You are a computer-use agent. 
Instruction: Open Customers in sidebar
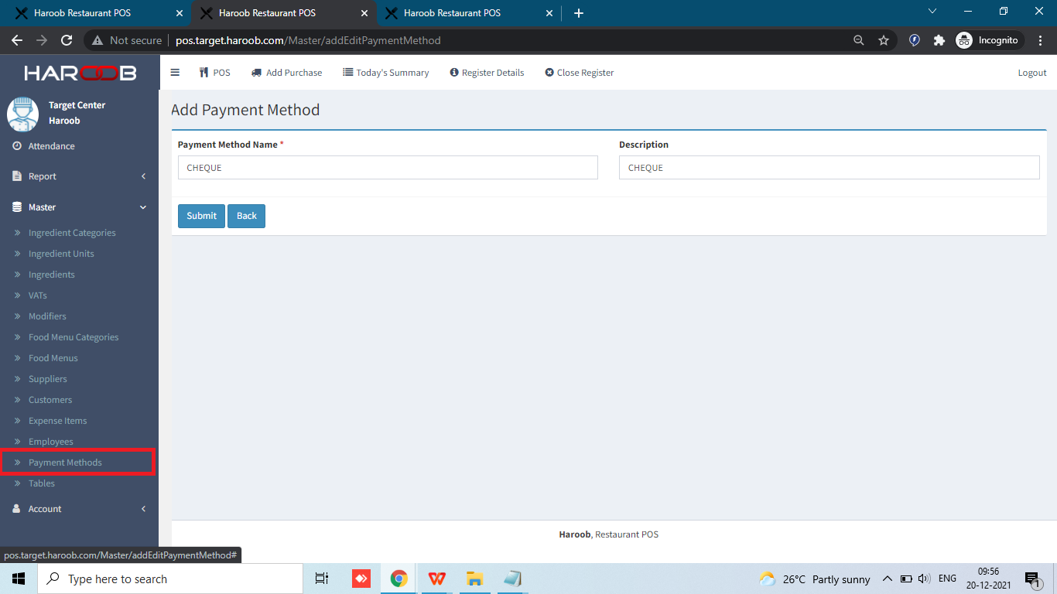[x=50, y=400]
